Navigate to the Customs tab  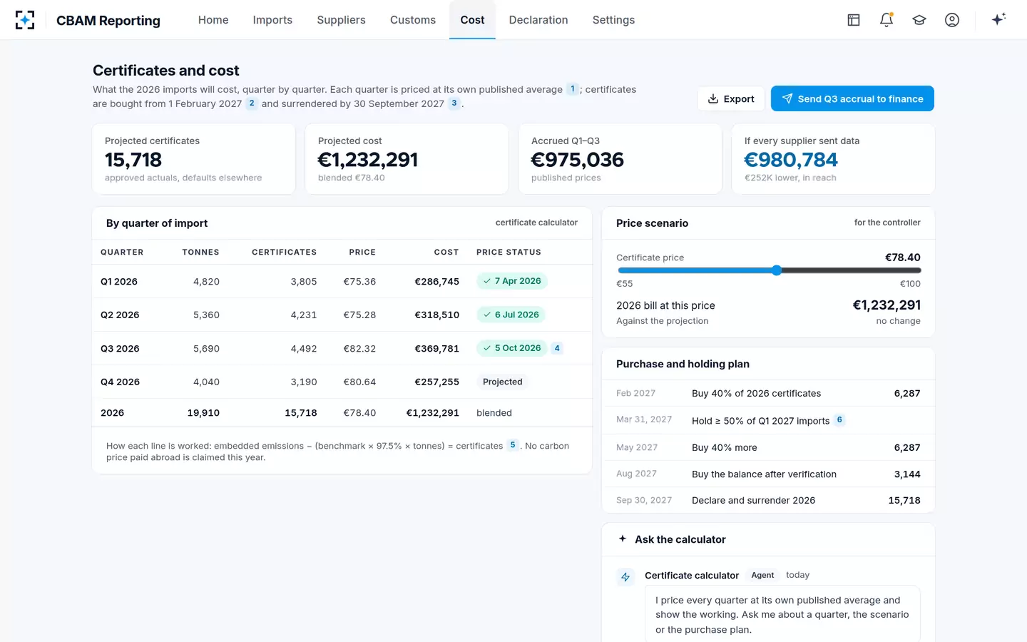click(x=413, y=20)
